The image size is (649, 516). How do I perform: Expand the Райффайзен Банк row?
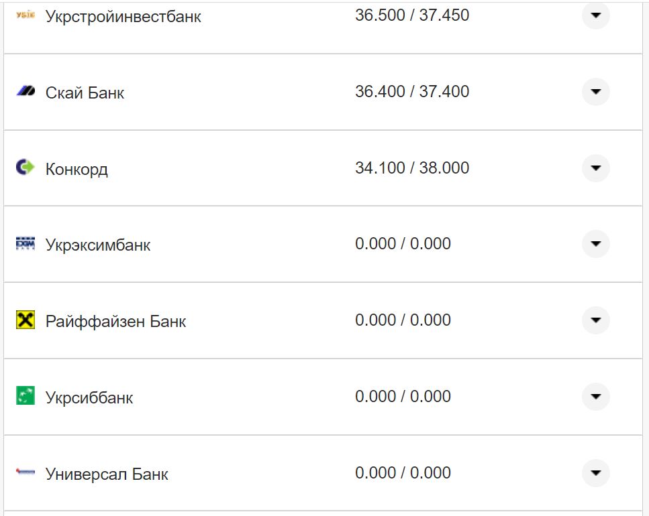(595, 320)
